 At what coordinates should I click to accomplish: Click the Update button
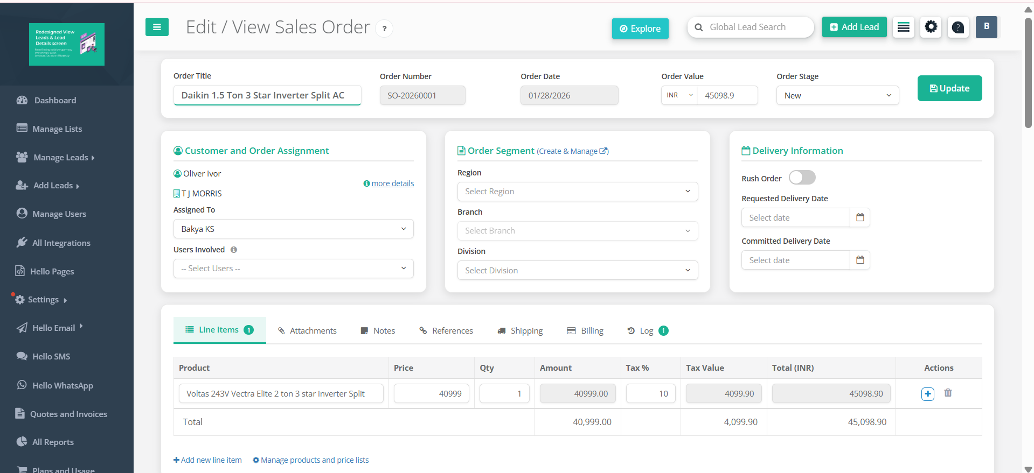pos(949,88)
